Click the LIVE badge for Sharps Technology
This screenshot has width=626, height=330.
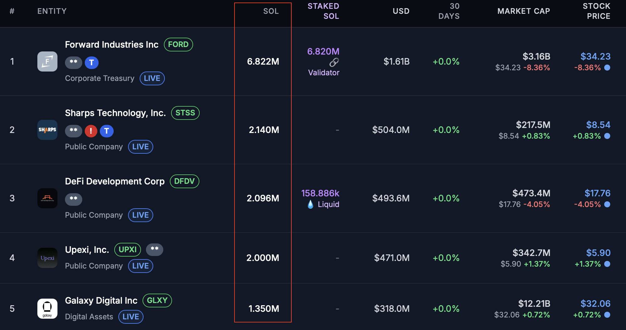pyautogui.click(x=140, y=147)
